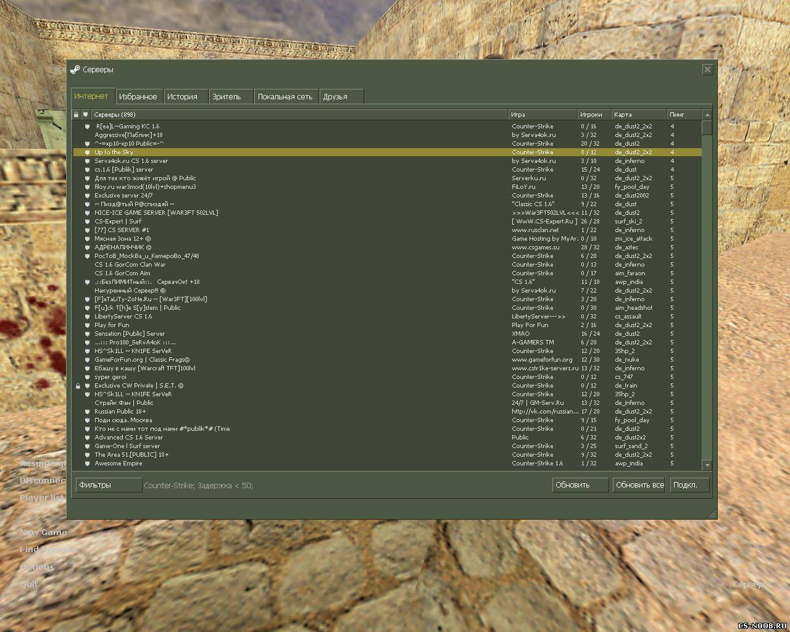
Task: Click the lock icon on Exclusive CW Private row
Action: pyautogui.click(x=77, y=386)
